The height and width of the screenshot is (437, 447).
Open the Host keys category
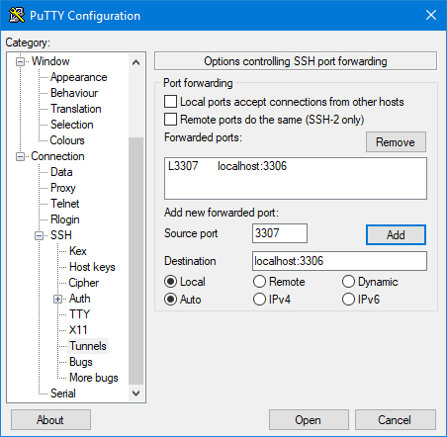(92, 267)
